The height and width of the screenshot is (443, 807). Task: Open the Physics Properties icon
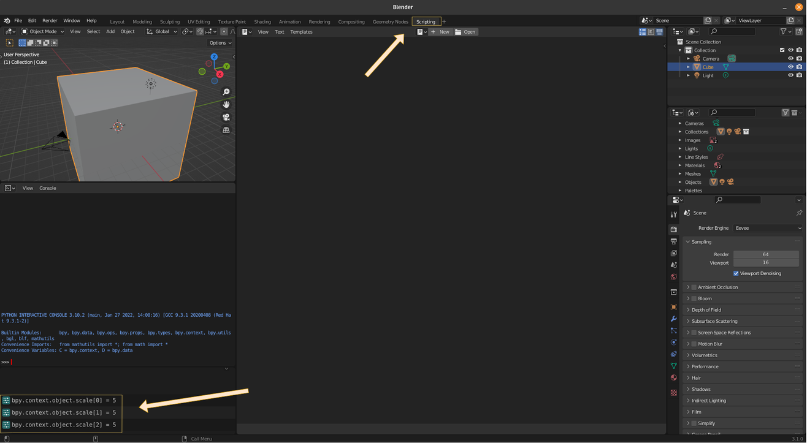coord(673,344)
